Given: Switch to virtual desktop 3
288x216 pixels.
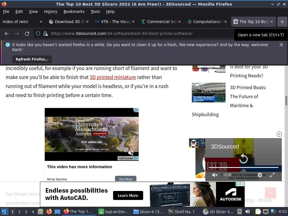Looking at the screenshot, I should pyautogui.click(x=26, y=212).
